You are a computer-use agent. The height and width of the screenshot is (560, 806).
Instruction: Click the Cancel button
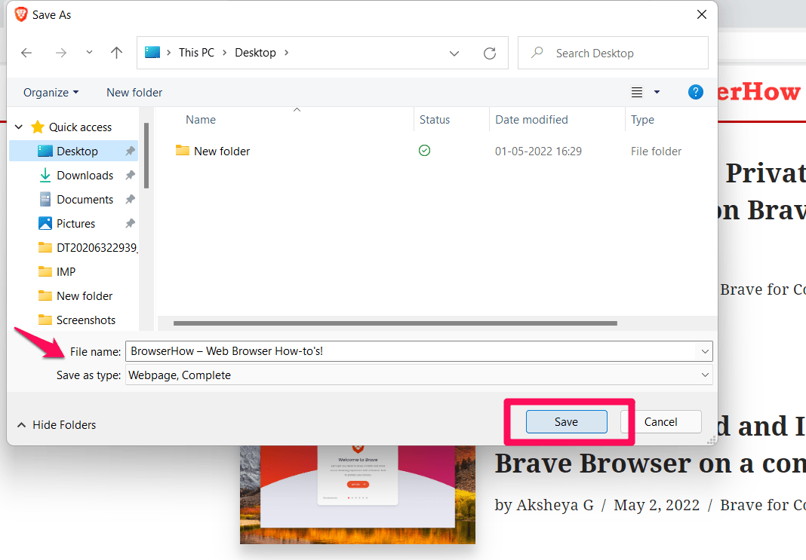click(x=661, y=422)
